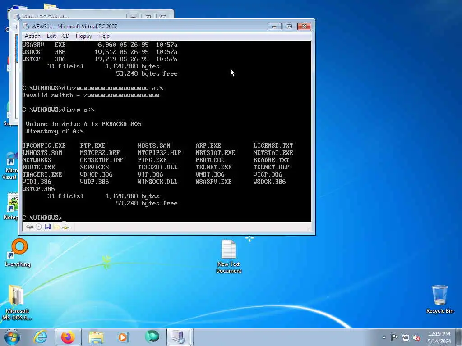Click NETSTAT.EXE in the directory listing
Viewport: 462px width, 346px height.
(x=273, y=153)
